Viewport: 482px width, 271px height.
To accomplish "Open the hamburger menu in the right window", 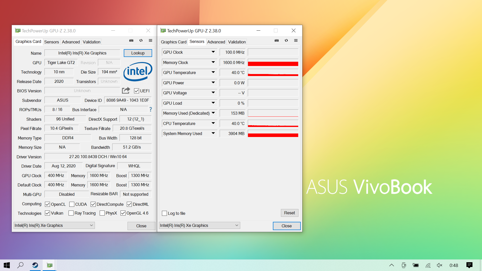I will pos(296,40).
